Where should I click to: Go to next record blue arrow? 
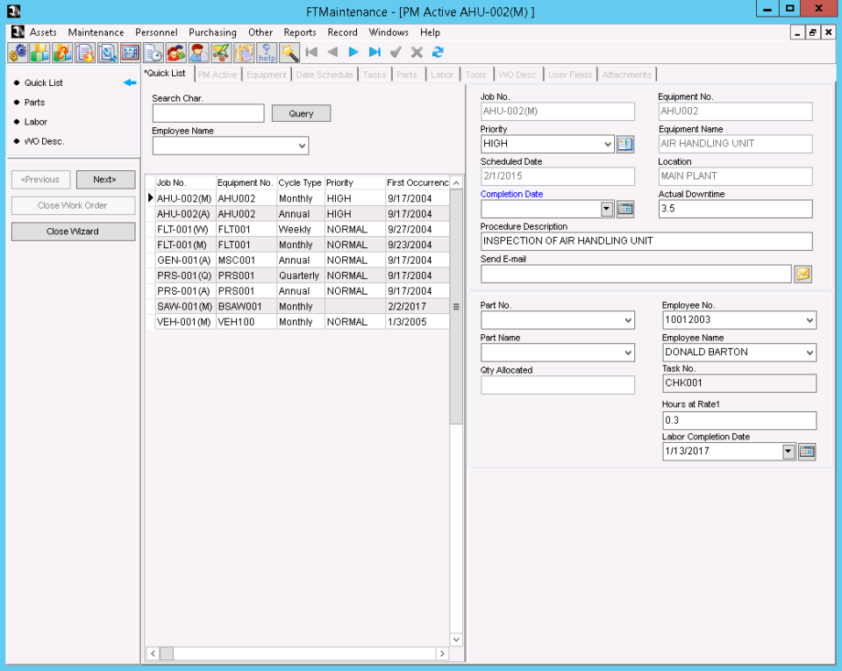[x=353, y=52]
